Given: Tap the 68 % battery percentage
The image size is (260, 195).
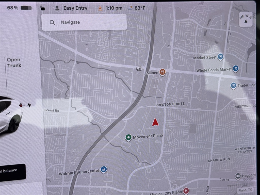Looking at the screenshot, I should click(x=13, y=8).
